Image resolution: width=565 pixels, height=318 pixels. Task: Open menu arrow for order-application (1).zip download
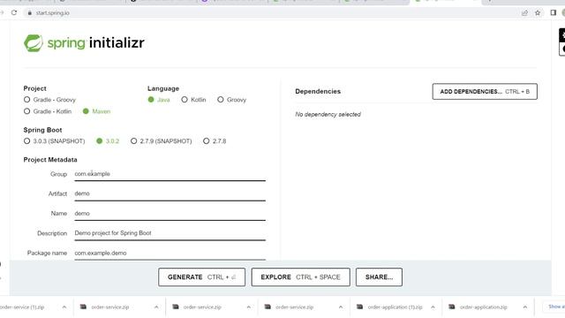point(433,307)
